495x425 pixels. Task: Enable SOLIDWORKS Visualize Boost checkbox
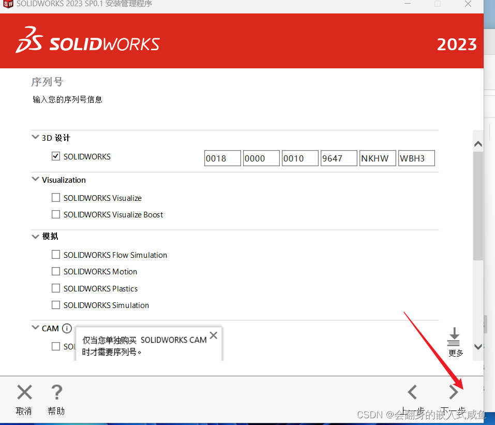56,214
